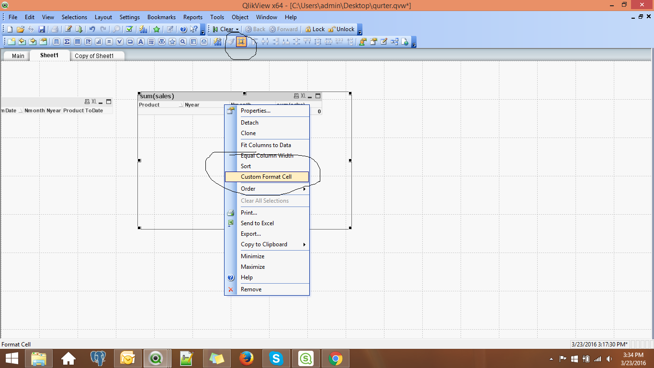Toggle the Design Grid toolbar button
This screenshot has height=368, width=654.
(x=241, y=42)
